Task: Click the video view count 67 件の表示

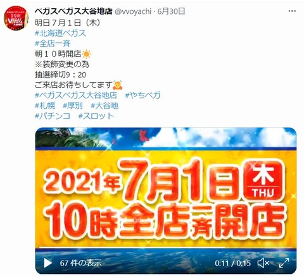Action: click(x=80, y=263)
